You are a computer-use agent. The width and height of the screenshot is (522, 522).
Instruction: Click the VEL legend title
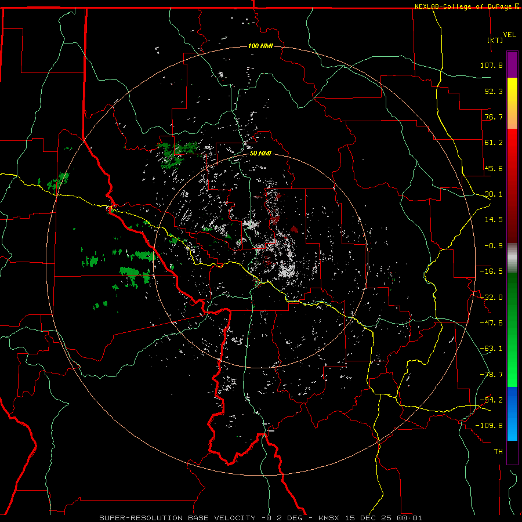click(509, 35)
